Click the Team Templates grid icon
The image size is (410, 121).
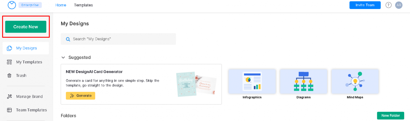click(x=9, y=110)
